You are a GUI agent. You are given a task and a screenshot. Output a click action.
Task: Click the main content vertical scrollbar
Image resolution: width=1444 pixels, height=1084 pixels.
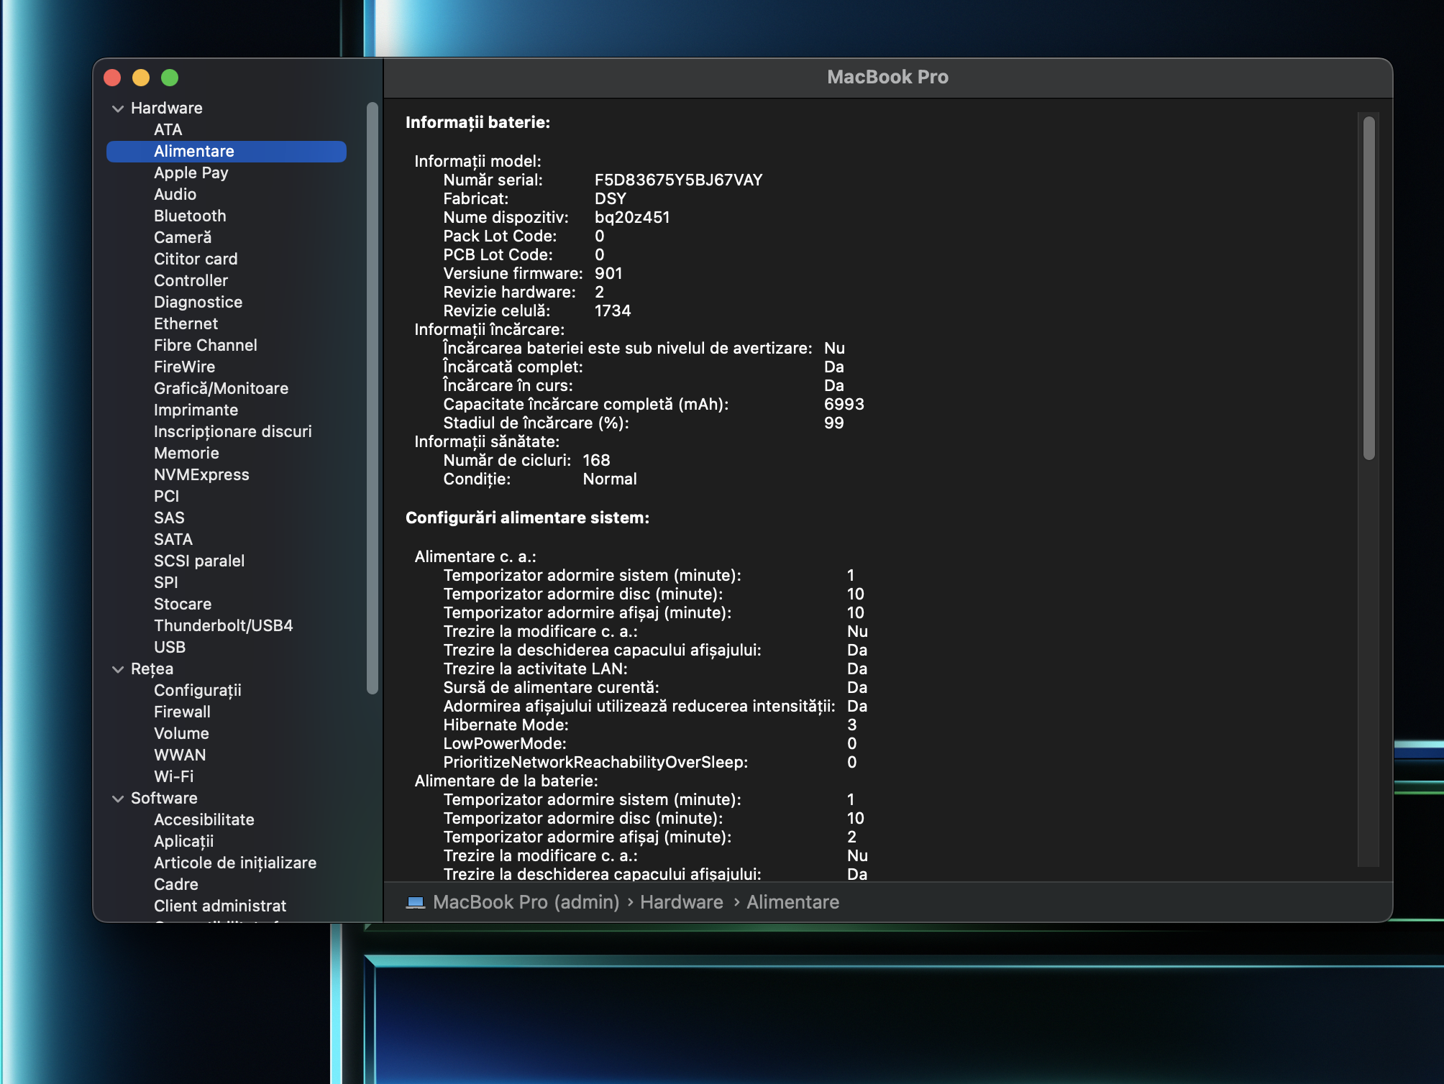(x=1368, y=288)
